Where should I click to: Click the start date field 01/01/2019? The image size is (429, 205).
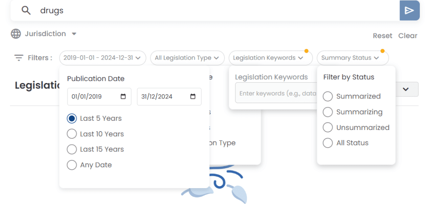pyautogui.click(x=99, y=96)
